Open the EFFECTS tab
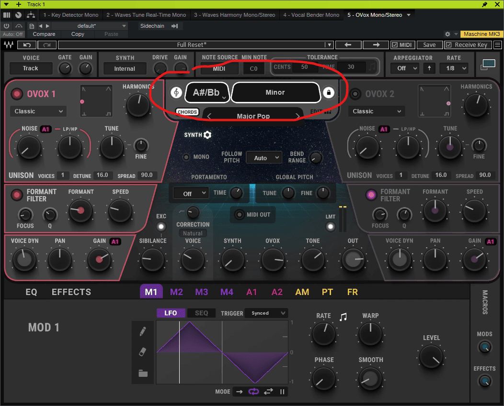The width and height of the screenshot is (504, 406). pos(71,292)
